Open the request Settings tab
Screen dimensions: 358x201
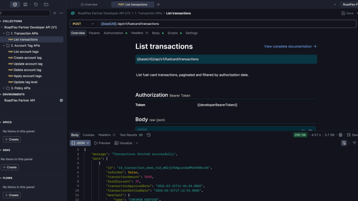[x=191, y=33]
